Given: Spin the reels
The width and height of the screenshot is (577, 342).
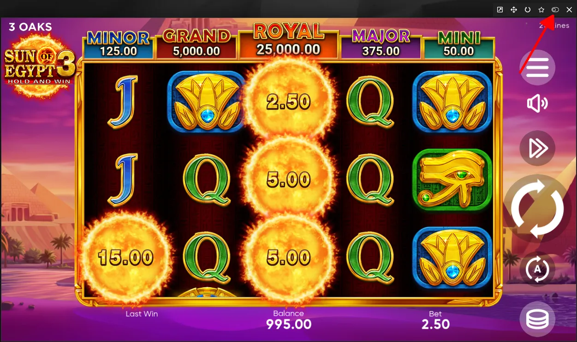Looking at the screenshot, I should pyautogui.click(x=537, y=209).
